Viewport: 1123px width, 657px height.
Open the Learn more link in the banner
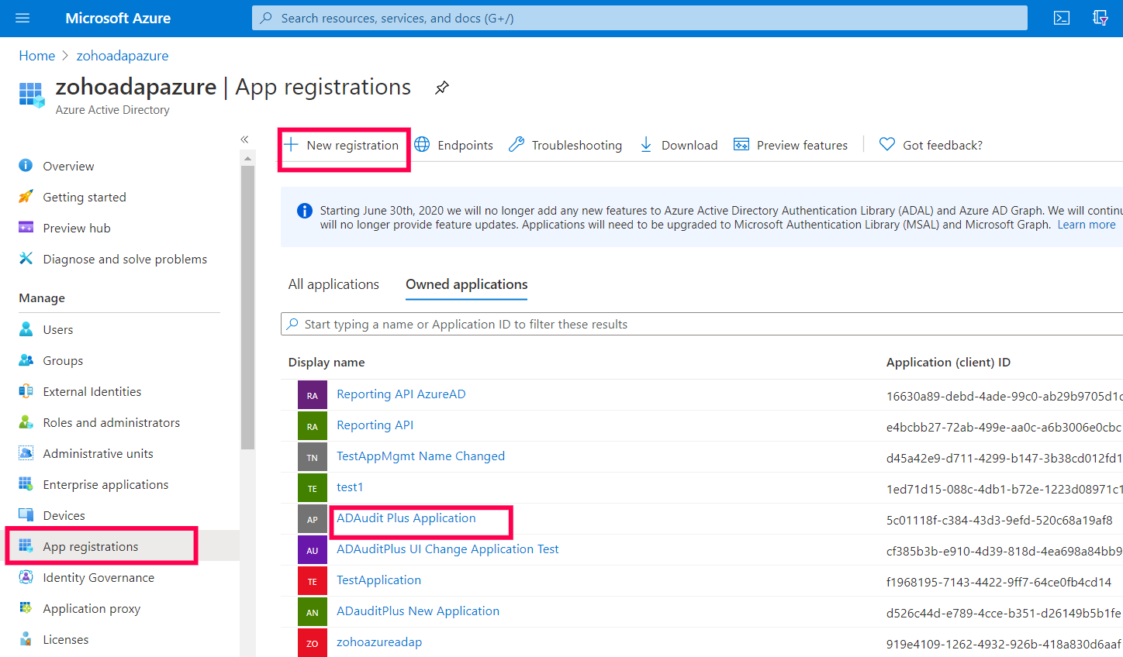pyautogui.click(x=1086, y=224)
